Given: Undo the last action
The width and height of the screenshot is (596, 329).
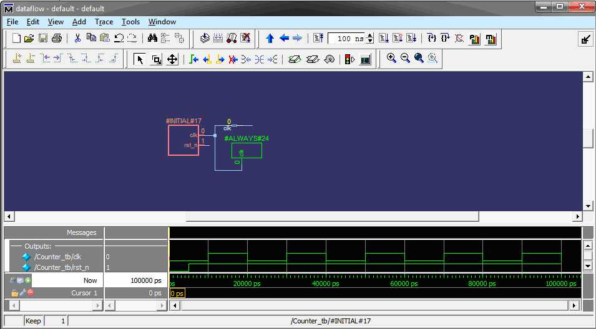Looking at the screenshot, I should click(x=119, y=38).
